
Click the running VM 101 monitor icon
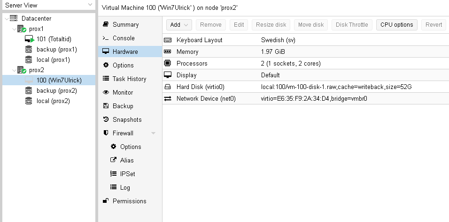tap(29, 39)
